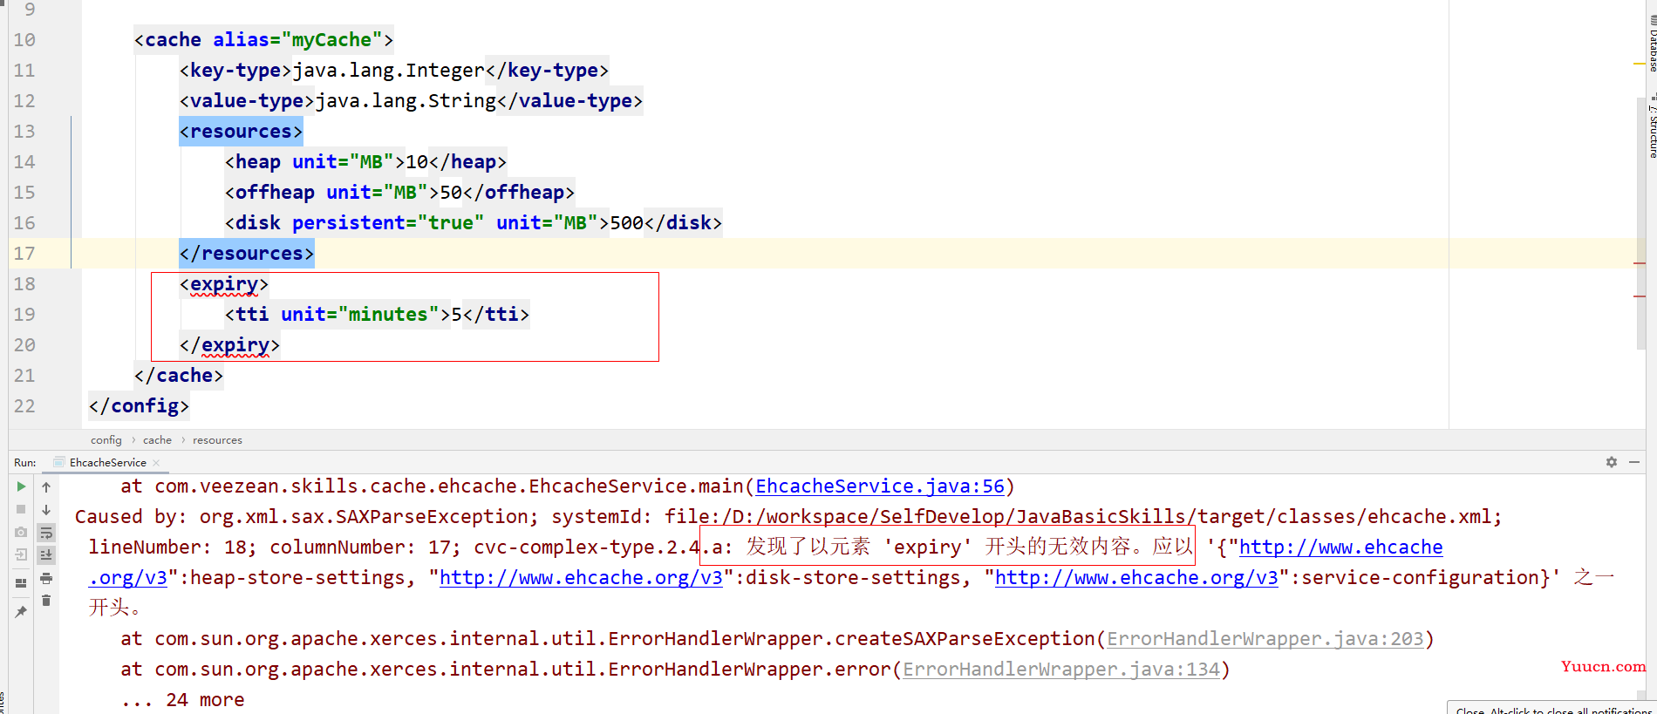Click the resources breadcrumb
The width and height of the screenshot is (1657, 714).
(217, 440)
